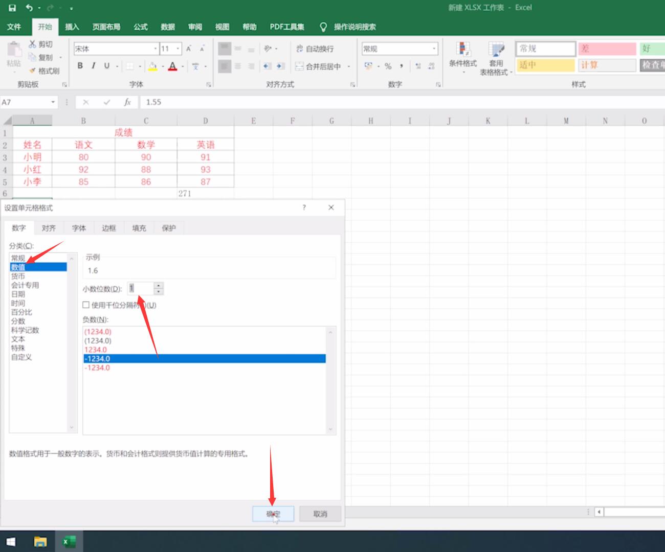665x552 pixels.
Task: Open the font size dropdown showing 11
Action: point(178,49)
